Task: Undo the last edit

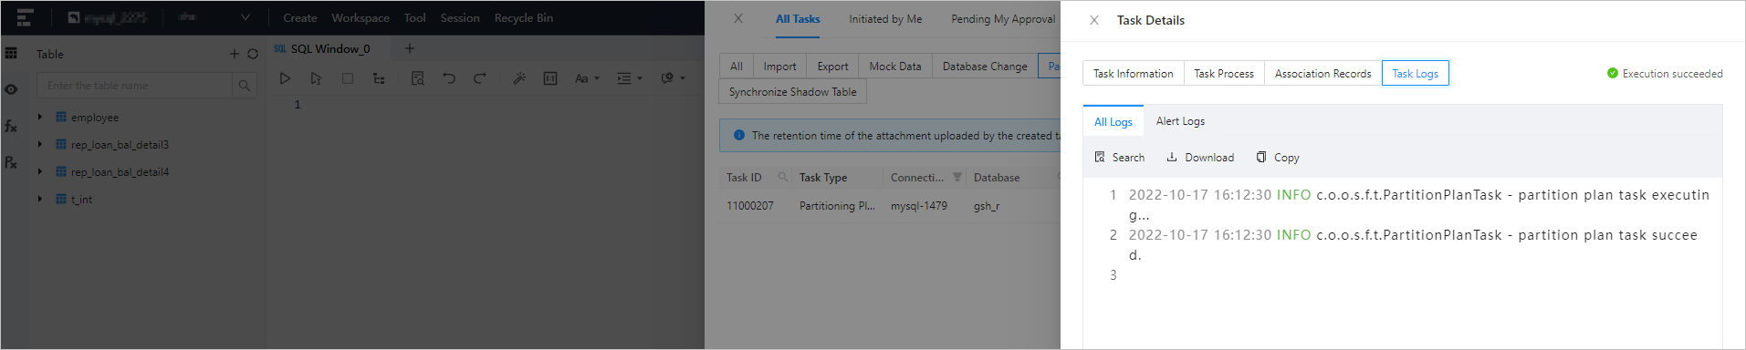Action: (449, 78)
